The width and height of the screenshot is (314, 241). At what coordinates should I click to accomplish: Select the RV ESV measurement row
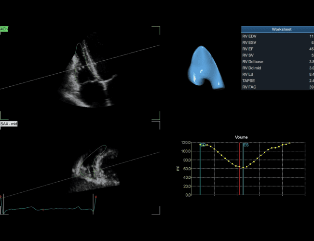[277, 42]
